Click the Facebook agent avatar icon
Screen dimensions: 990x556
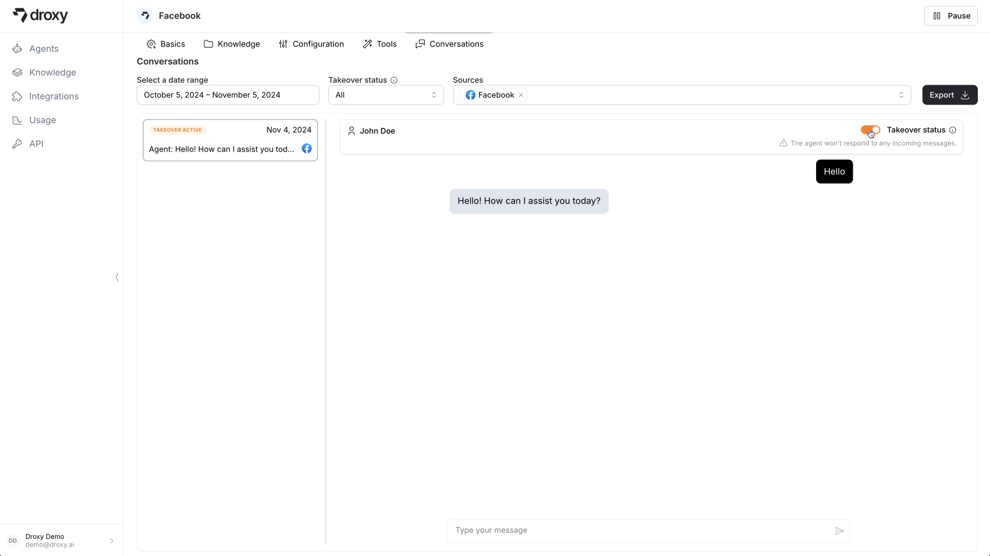[145, 15]
